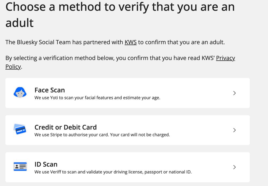The image size is (268, 186).
Task: Click the ID card icon
Action: click(20, 166)
